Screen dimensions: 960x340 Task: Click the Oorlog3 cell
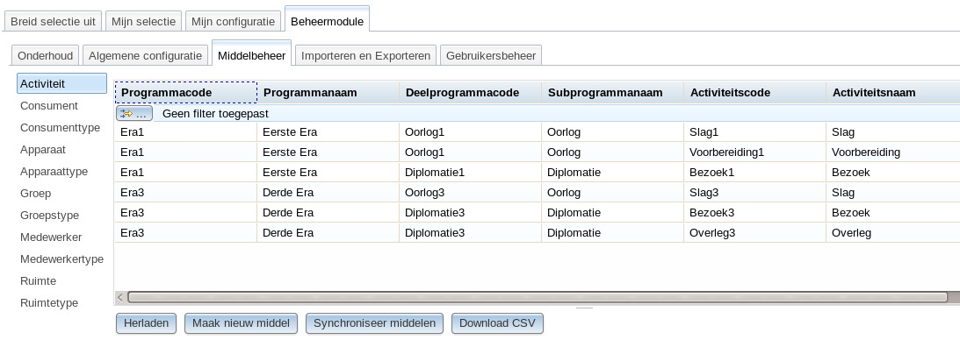(470, 192)
